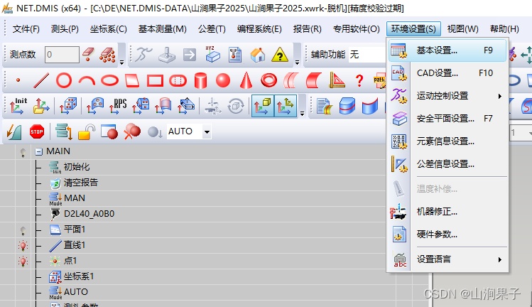Select the MAN mode tree item
The image size is (532, 307).
pos(75,198)
